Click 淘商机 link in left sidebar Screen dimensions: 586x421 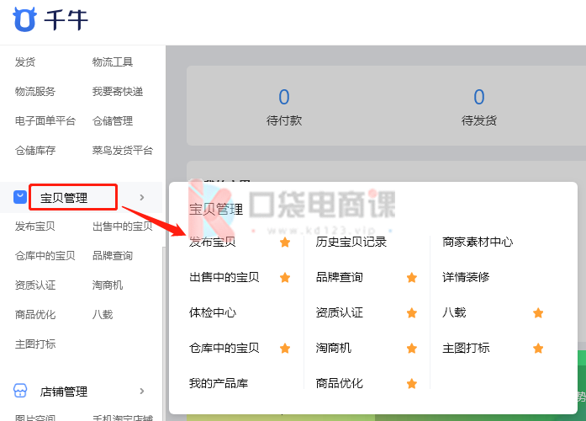[108, 285]
